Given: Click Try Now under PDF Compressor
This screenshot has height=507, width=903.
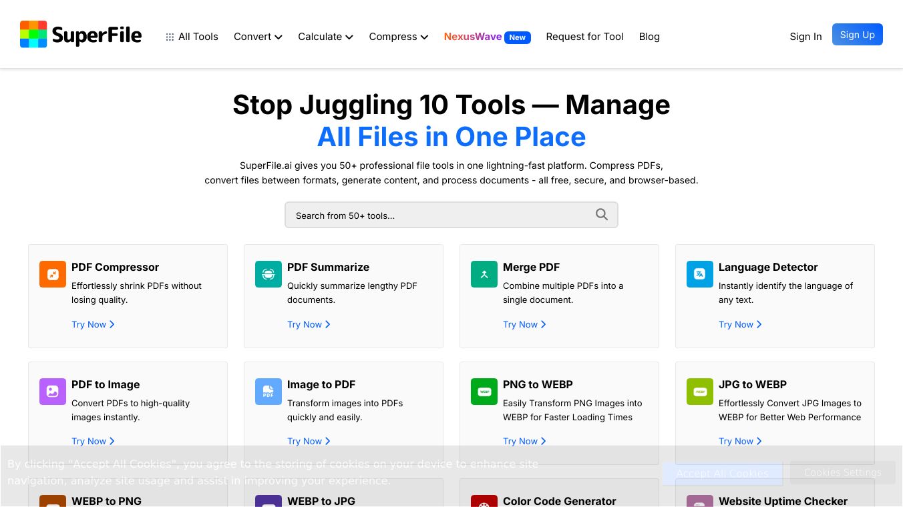Looking at the screenshot, I should [x=93, y=324].
